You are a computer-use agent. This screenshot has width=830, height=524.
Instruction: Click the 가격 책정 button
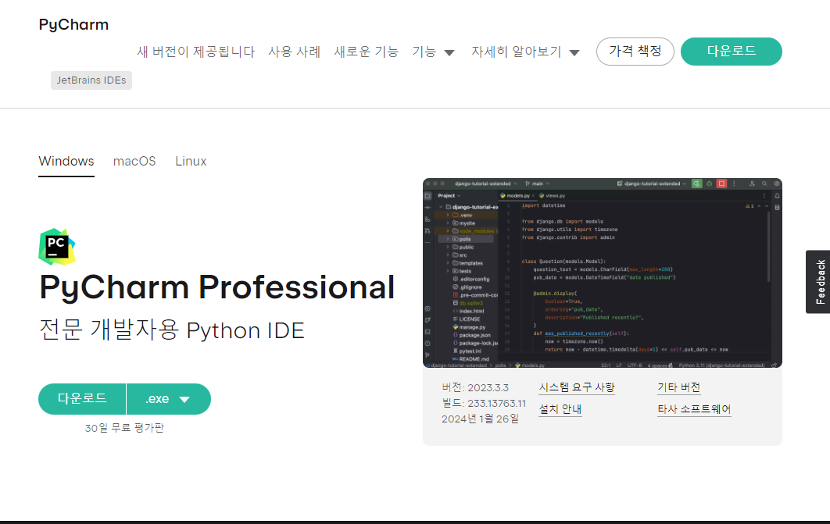tap(635, 52)
